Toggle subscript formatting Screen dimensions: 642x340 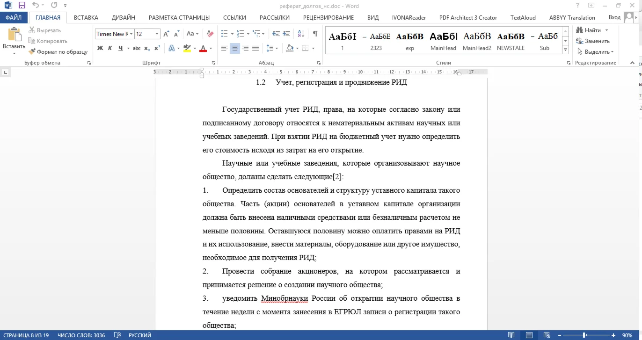pos(146,48)
